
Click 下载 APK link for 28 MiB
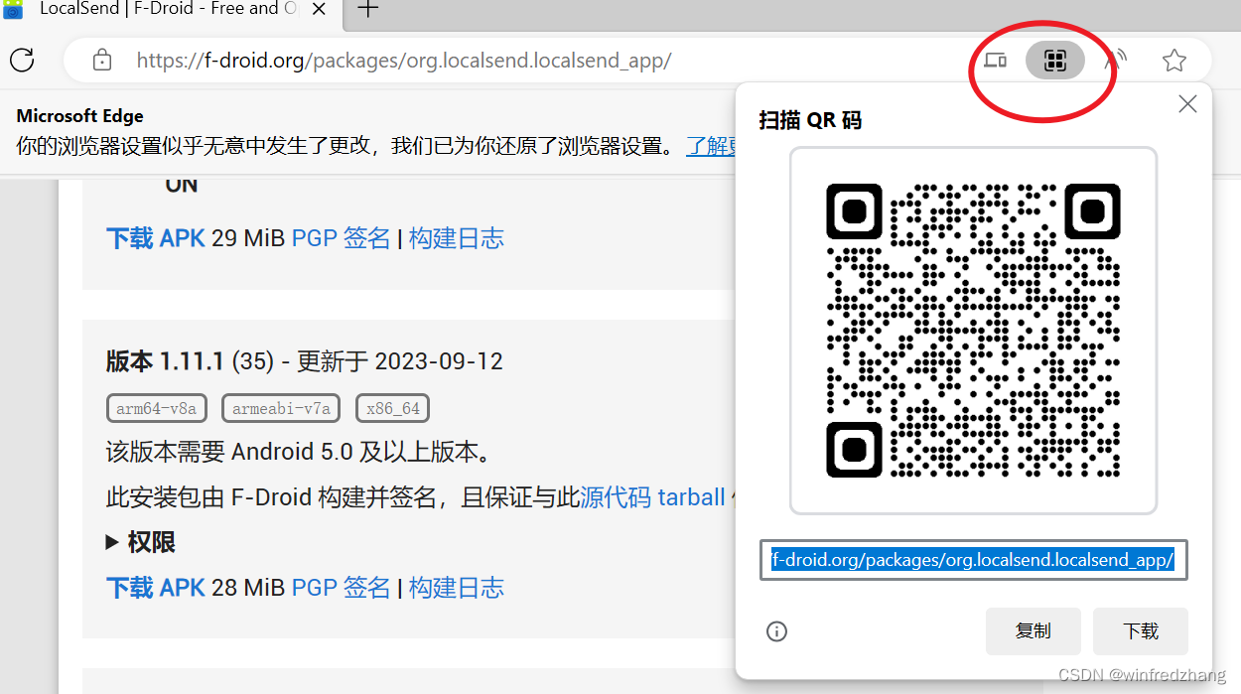[x=156, y=588]
